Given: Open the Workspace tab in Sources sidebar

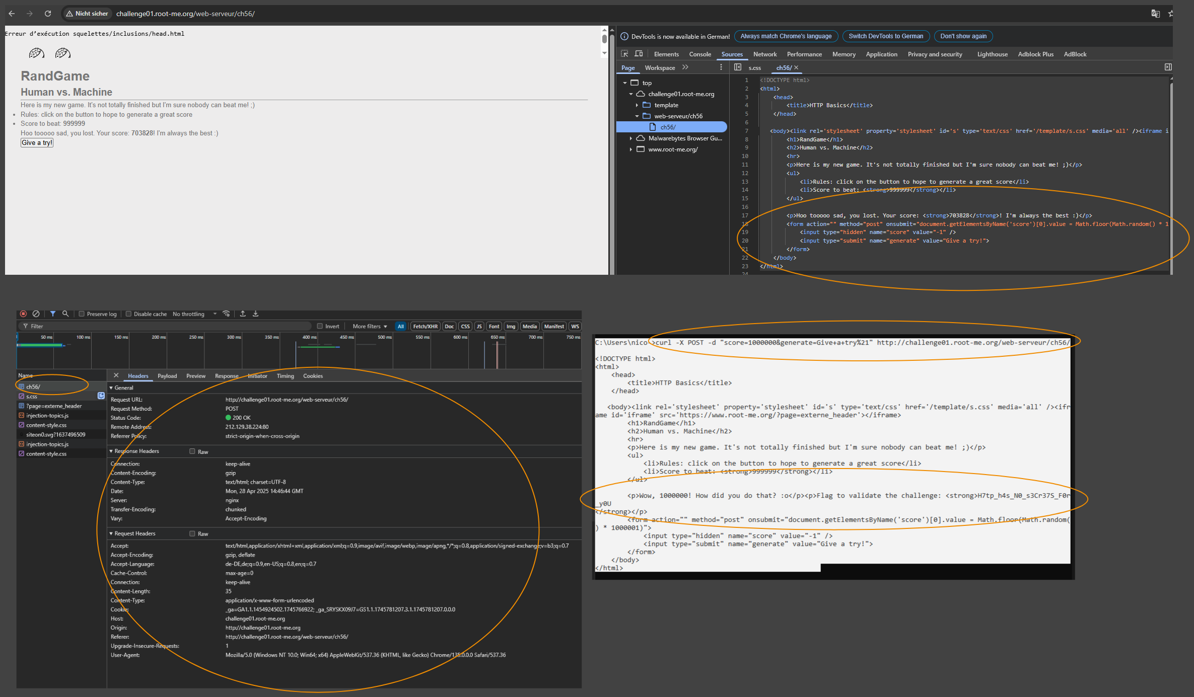Looking at the screenshot, I should point(660,68).
